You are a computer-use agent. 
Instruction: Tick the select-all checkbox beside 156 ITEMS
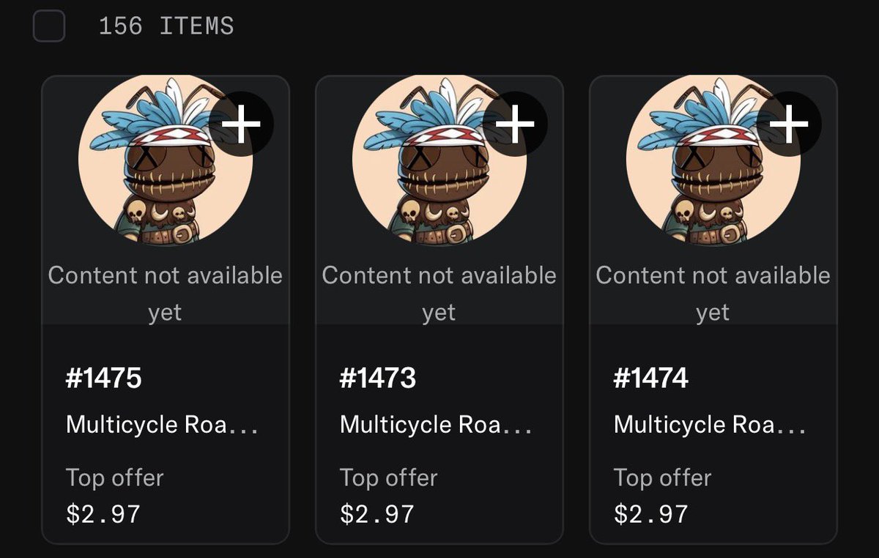click(49, 26)
